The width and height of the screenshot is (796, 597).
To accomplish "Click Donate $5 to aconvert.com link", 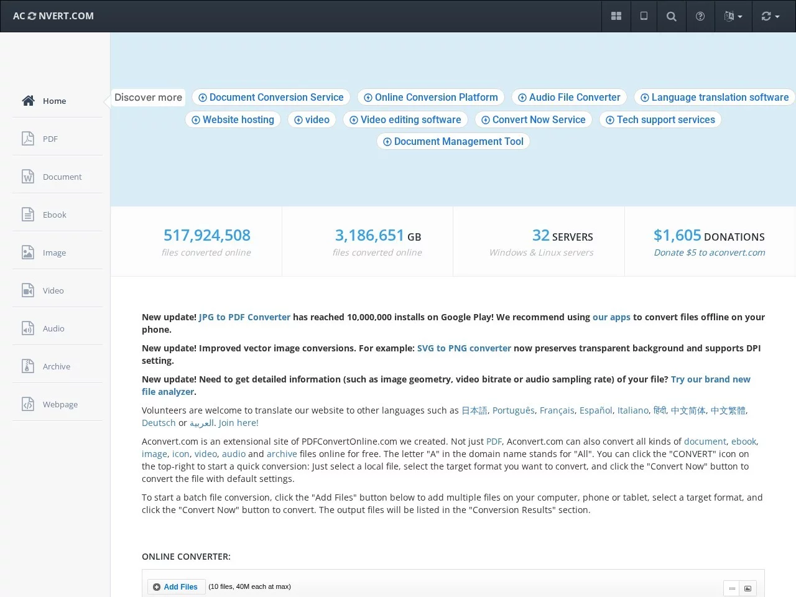I will tap(709, 252).
